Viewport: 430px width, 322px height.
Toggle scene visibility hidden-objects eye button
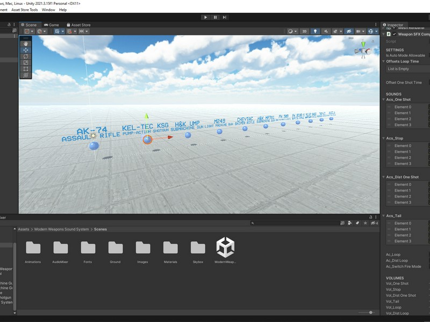tap(349, 31)
